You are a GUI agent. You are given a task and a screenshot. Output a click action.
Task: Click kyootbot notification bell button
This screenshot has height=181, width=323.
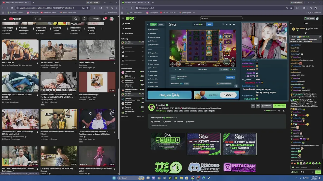click(x=253, y=106)
